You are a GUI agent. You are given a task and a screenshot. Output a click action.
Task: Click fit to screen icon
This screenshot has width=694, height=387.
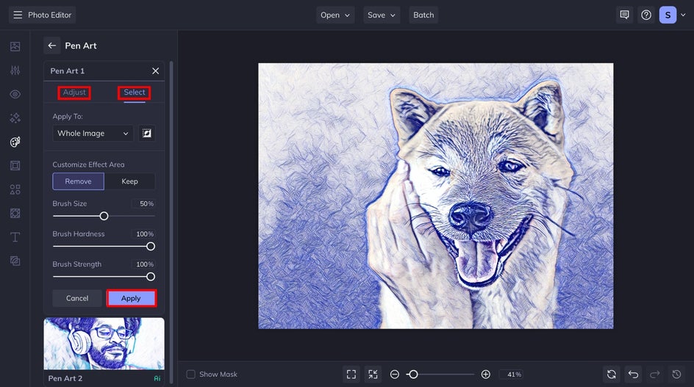click(x=351, y=375)
